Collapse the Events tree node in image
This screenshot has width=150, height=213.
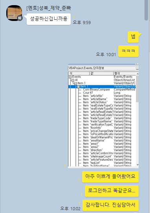tap(70, 77)
